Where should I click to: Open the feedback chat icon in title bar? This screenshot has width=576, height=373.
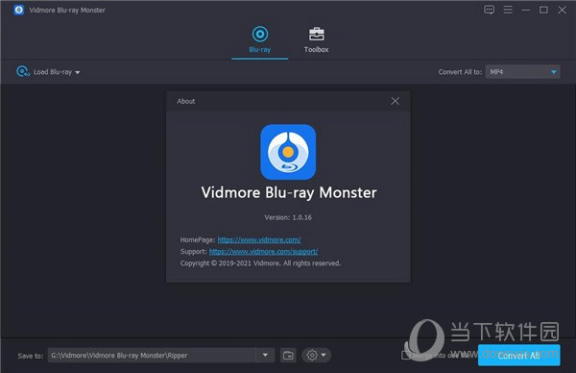(x=489, y=10)
